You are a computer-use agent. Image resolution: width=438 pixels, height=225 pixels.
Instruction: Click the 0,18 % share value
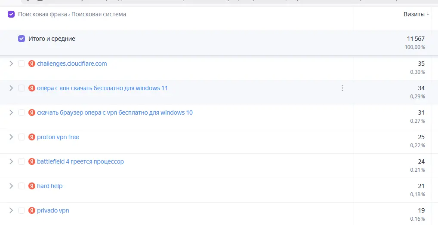tap(417, 195)
